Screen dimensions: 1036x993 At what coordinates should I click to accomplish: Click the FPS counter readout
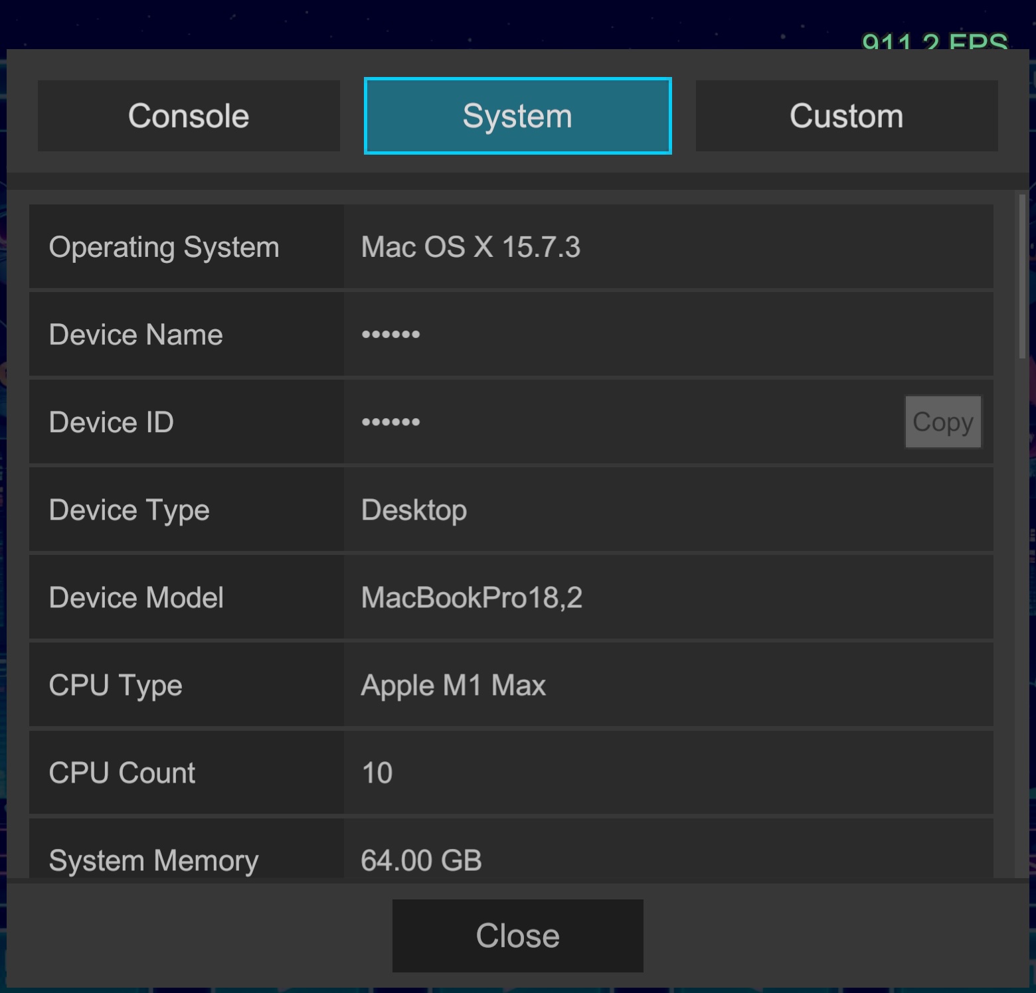(x=934, y=41)
